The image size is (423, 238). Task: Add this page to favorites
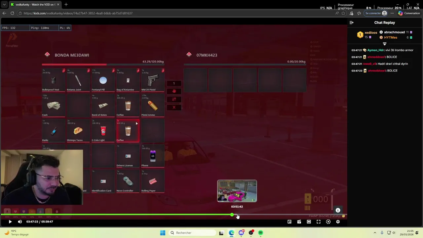pos(343,13)
